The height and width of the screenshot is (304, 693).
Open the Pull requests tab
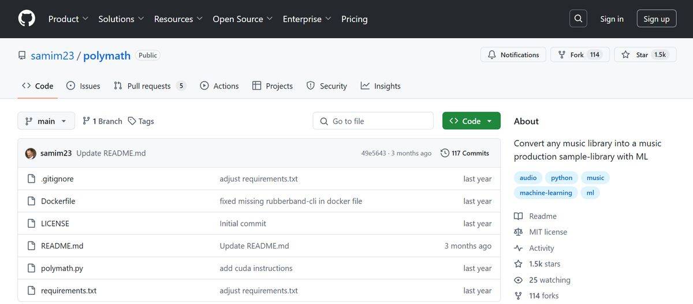[150, 86]
